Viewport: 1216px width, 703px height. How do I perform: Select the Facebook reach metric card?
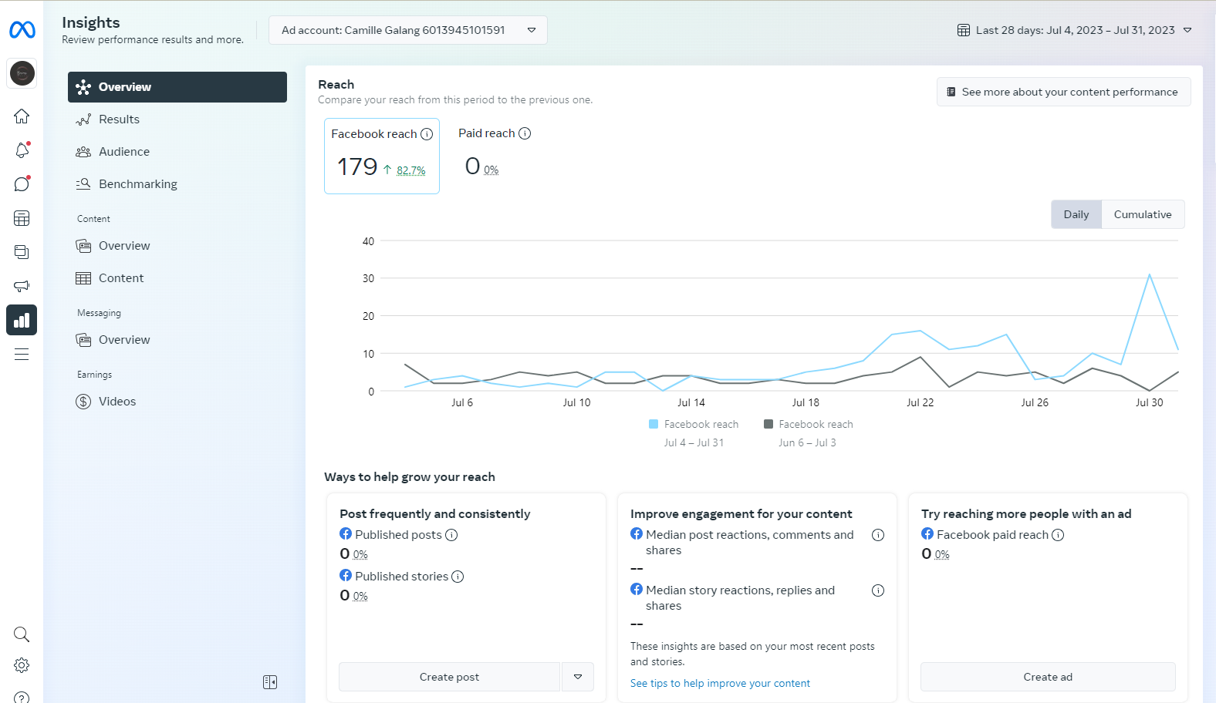[x=382, y=156]
